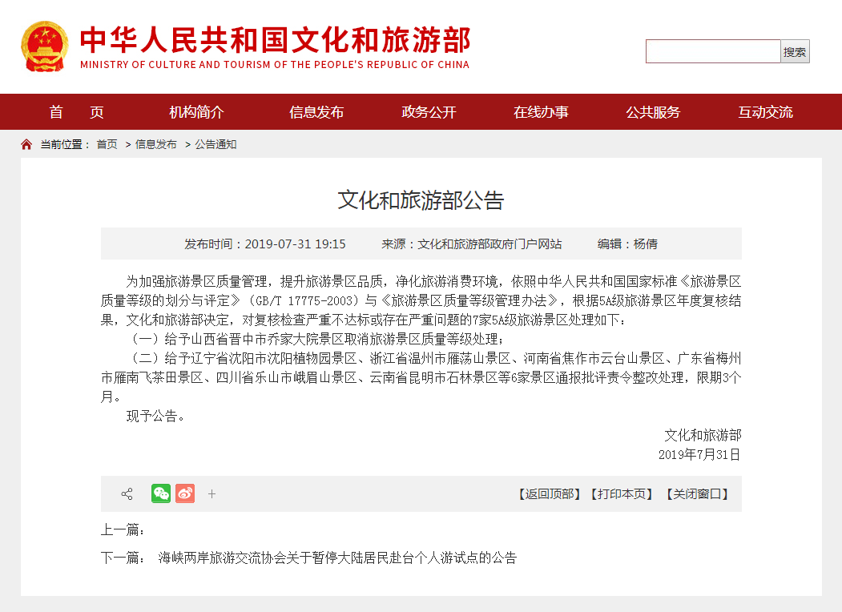Screen dimensions: 842x612
Task: Click the signature date 2019年7月31日
Action: 699,455
